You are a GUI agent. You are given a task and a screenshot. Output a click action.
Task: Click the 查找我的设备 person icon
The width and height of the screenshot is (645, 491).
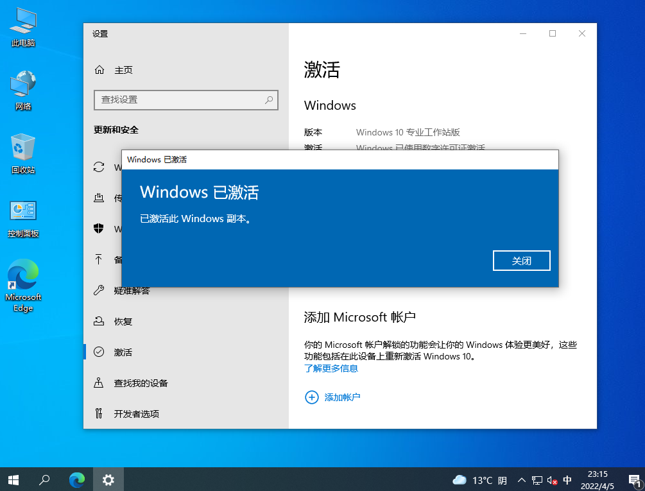pyautogui.click(x=99, y=383)
